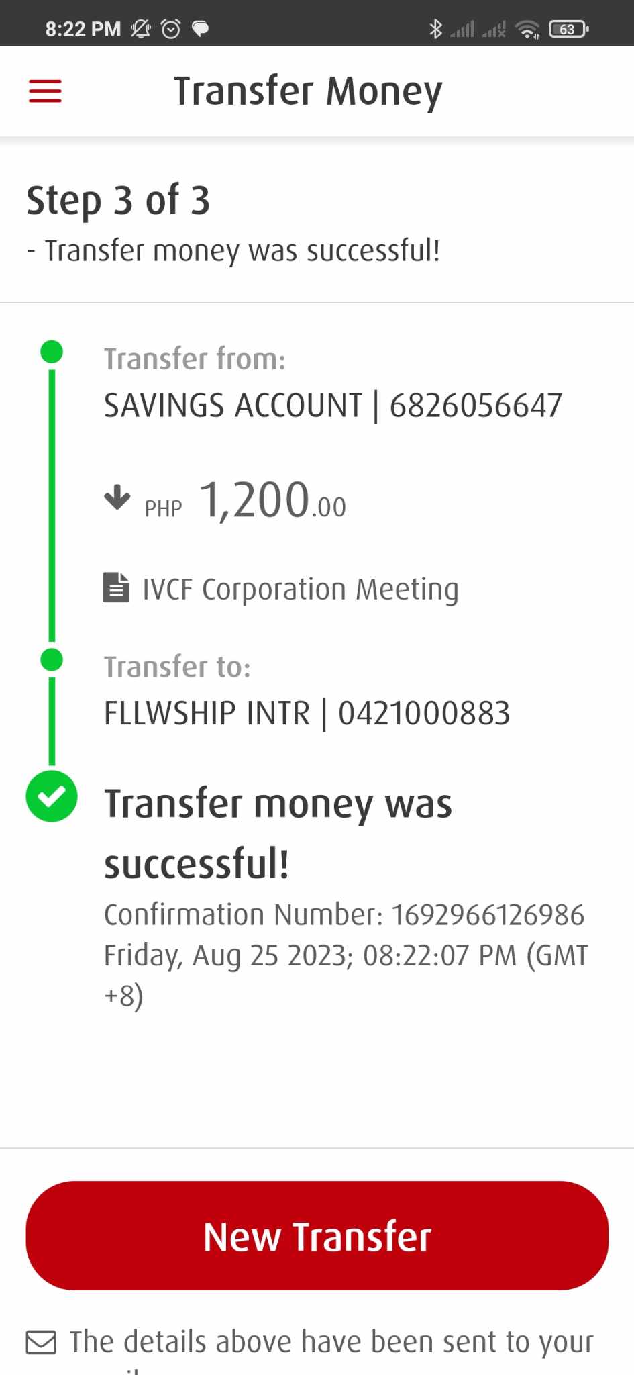
Task: Tap the battery indicator icon
Action: tap(568, 29)
